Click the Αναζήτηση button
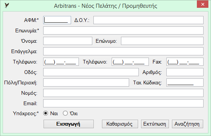Screen dimensions: 211x136 click(x=188, y=124)
